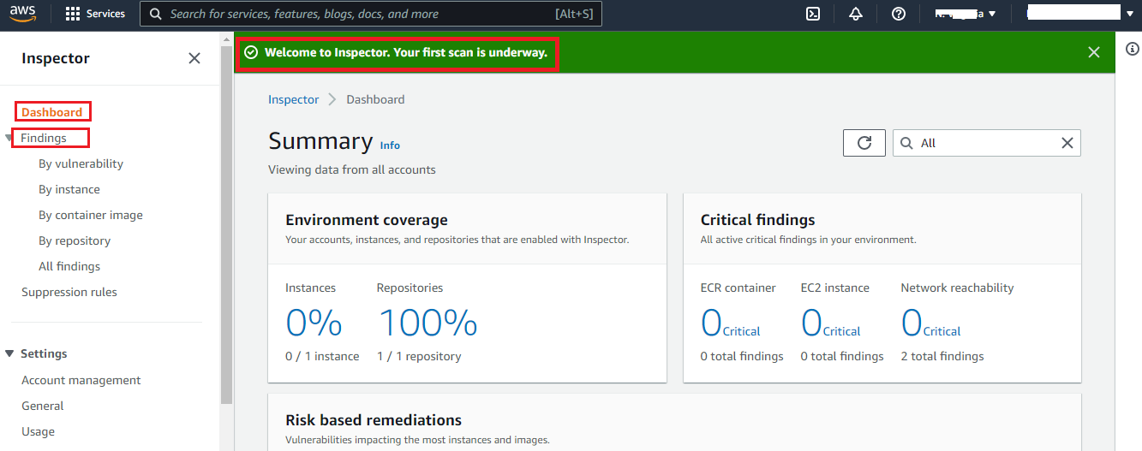This screenshot has width=1142, height=451.
Task: Close the Inspector side navigation panel
Action: 194,58
